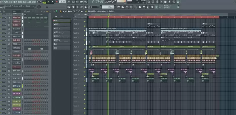
Task: Click the question mark help icon
Action: (161, 2)
